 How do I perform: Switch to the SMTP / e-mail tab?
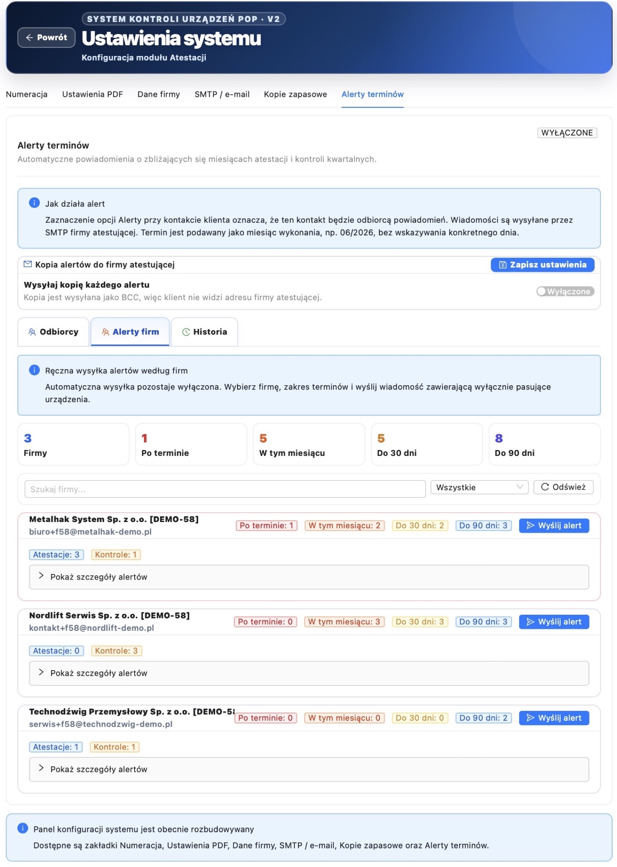(x=222, y=94)
